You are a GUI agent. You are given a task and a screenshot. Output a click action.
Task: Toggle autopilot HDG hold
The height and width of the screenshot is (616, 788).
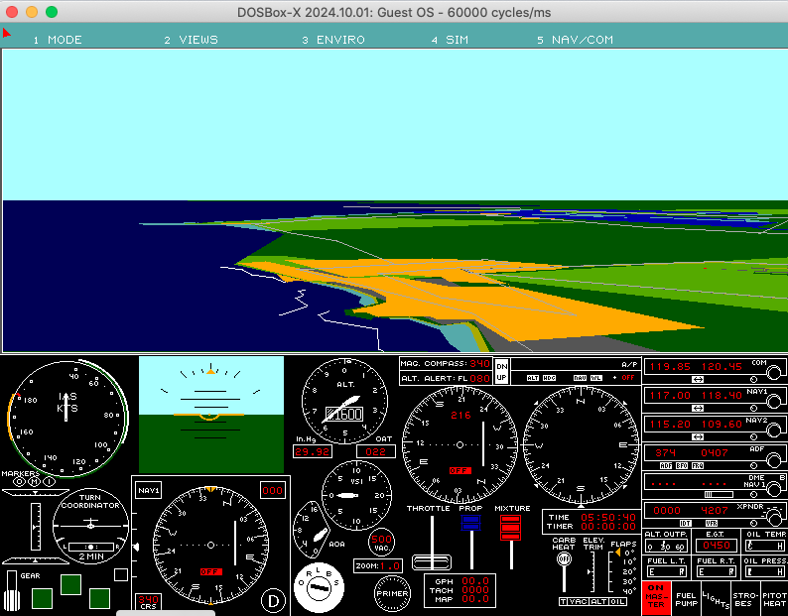pos(549,378)
